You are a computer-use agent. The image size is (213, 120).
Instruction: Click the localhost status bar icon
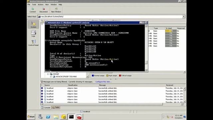click(x=81, y=111)
